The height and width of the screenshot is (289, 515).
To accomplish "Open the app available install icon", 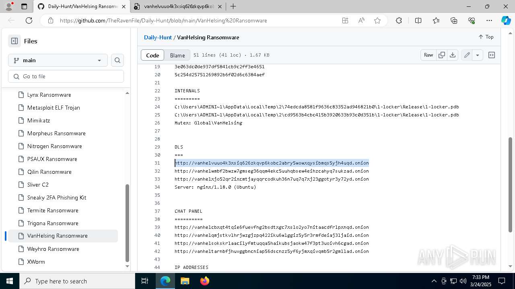I will point(345,20).
